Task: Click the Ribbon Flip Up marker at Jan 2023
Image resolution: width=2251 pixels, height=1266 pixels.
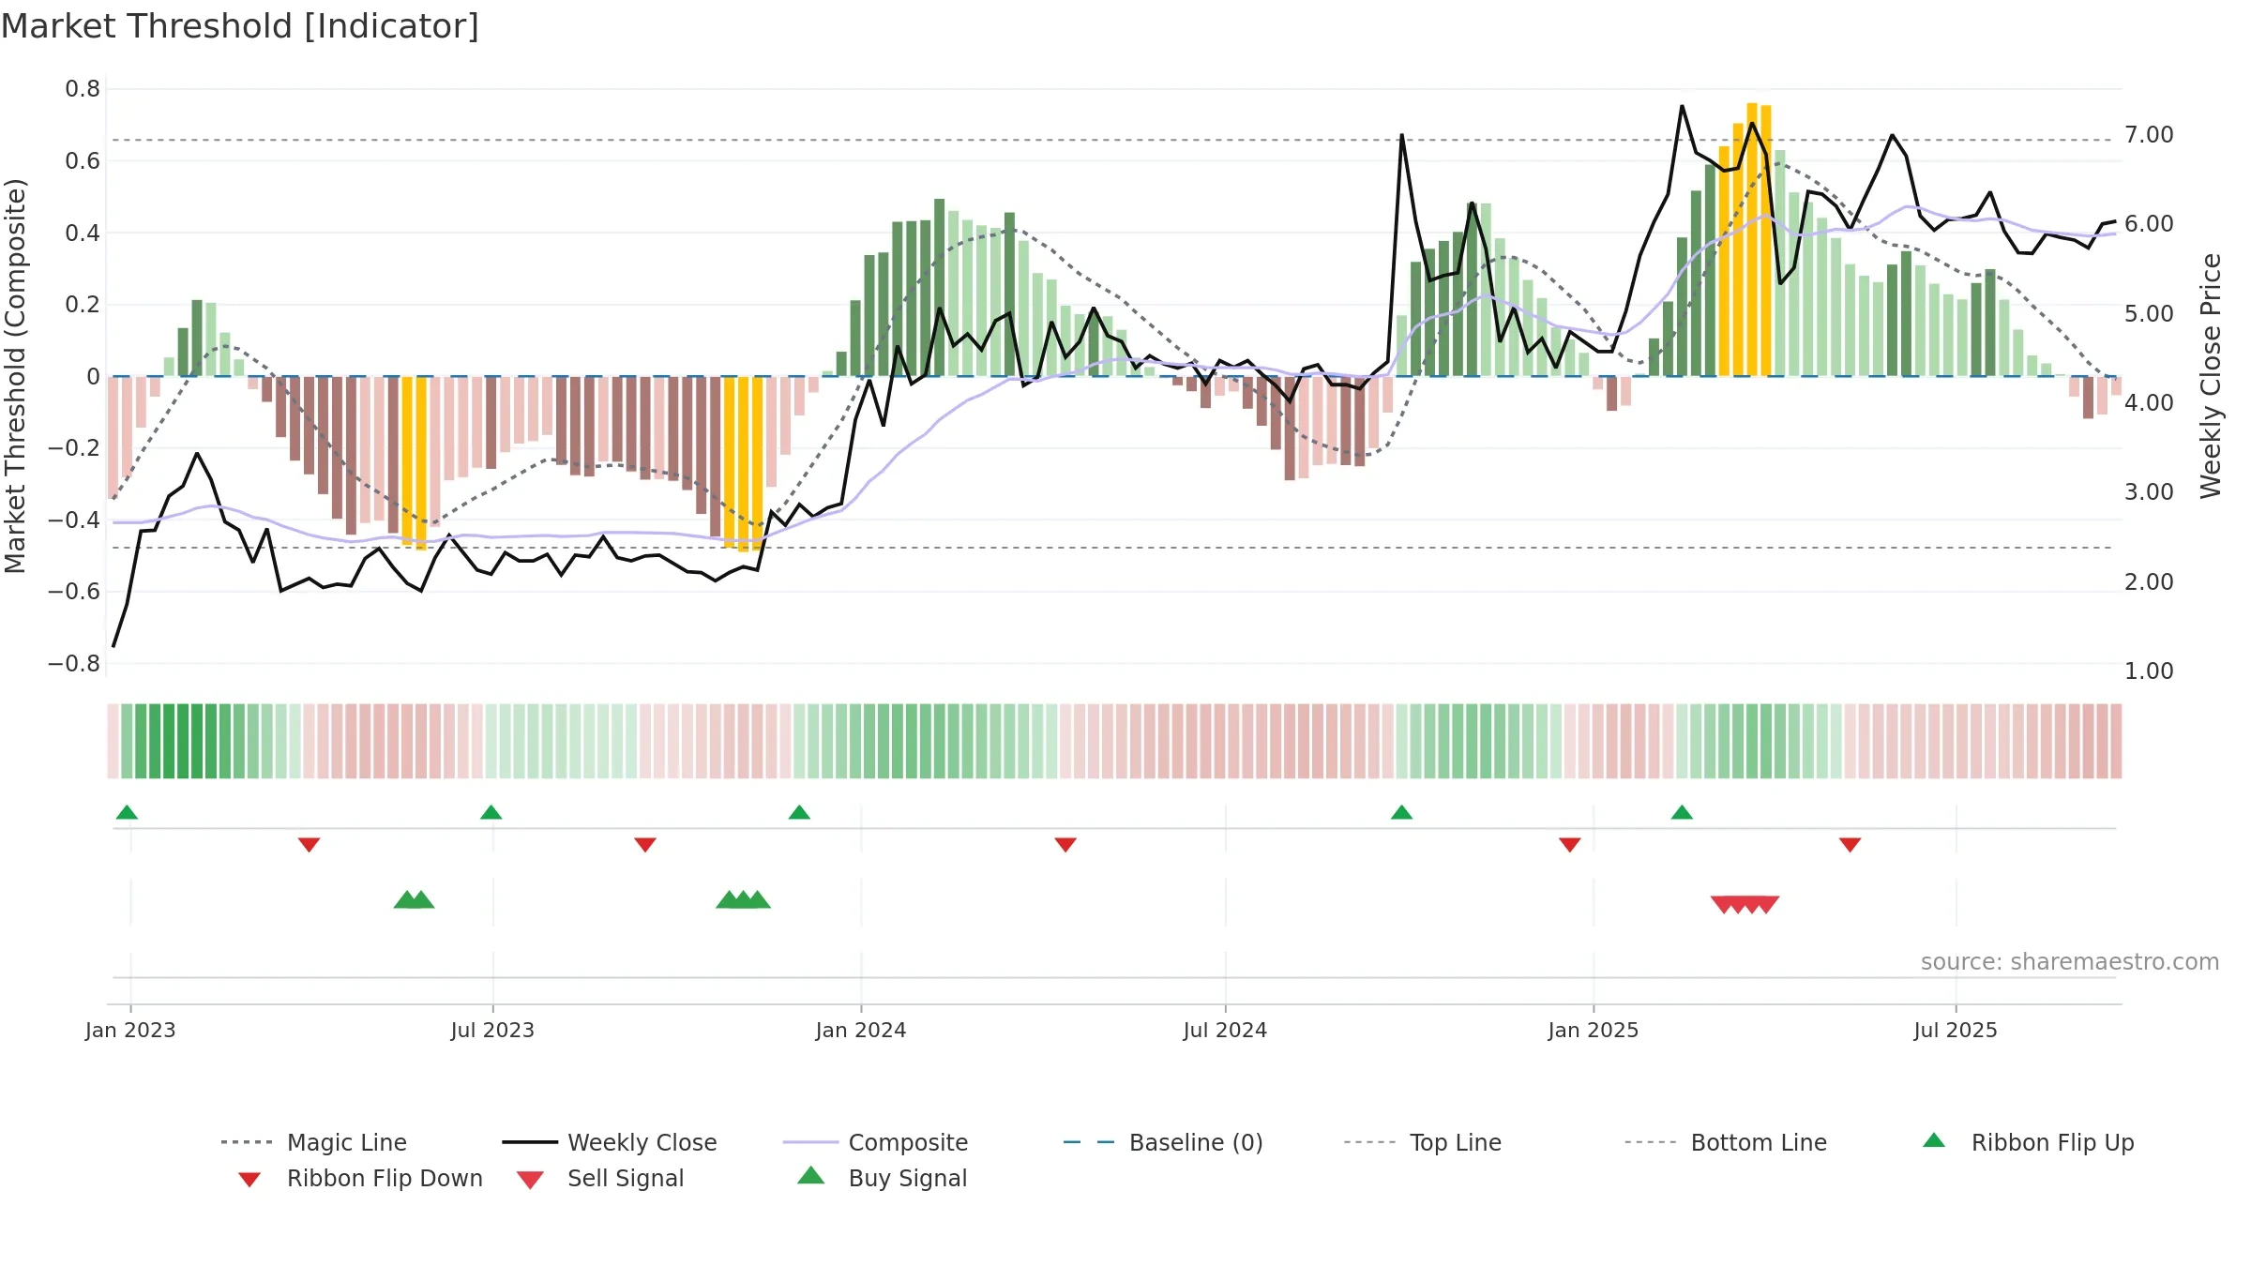Action: pos(127,812)
